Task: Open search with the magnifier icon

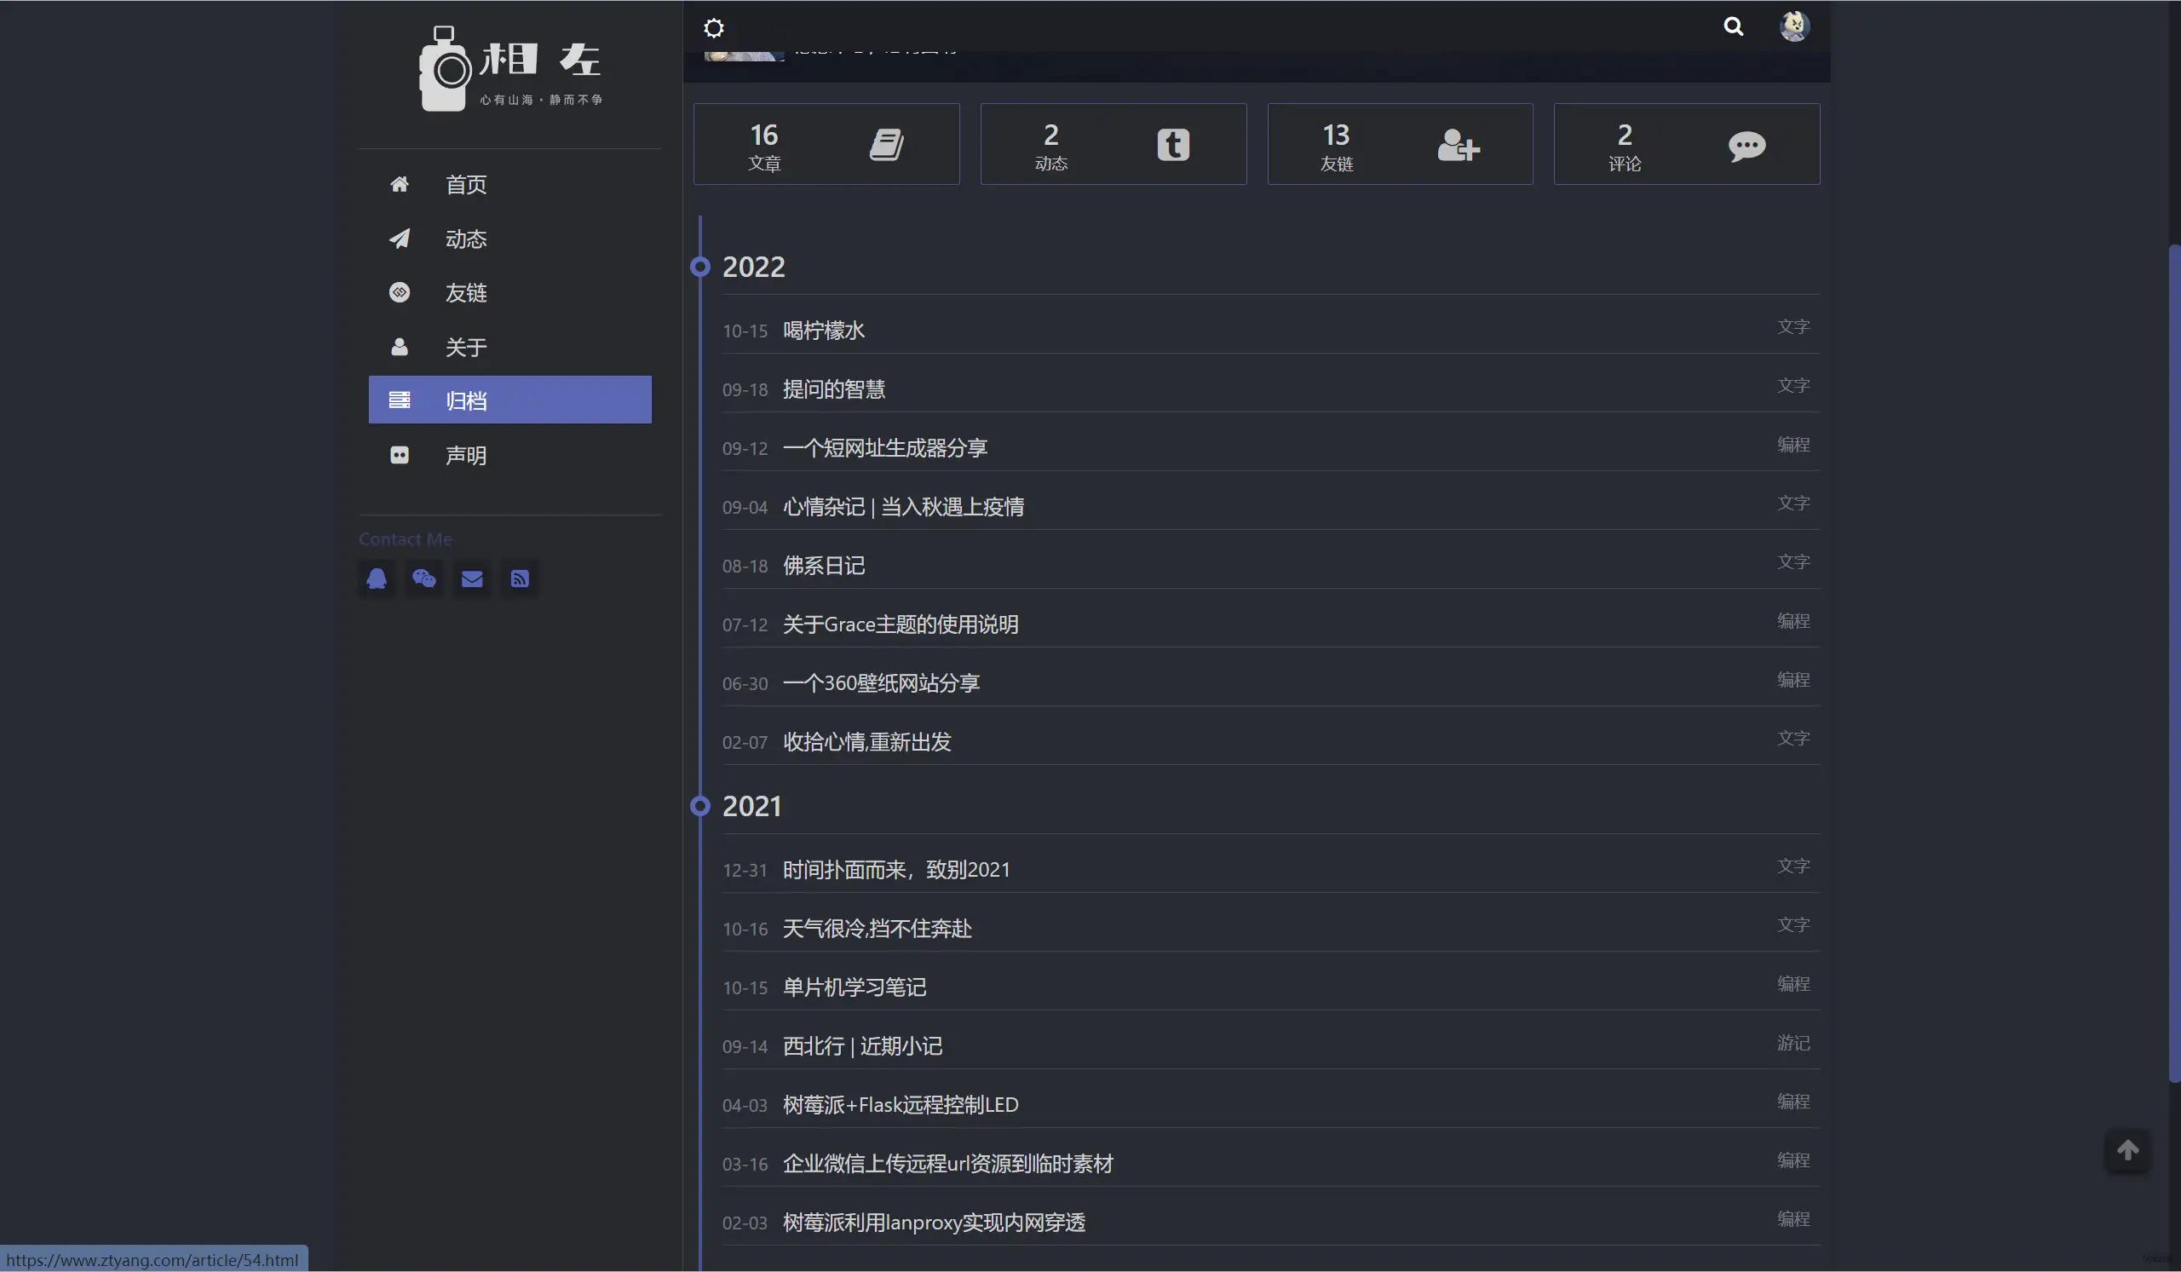Action: (1733, 26)
